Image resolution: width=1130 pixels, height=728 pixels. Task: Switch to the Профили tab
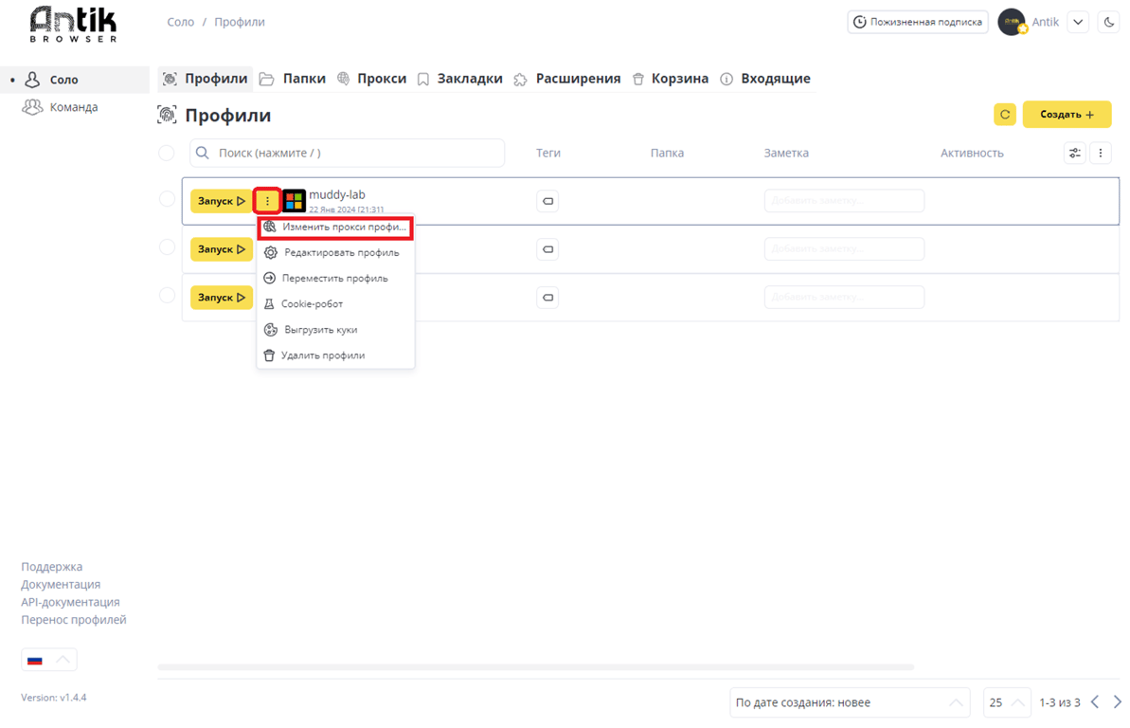tap(206, 79)
